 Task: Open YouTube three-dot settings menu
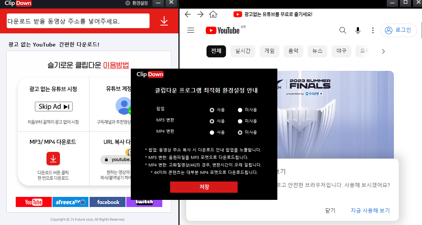pyautogui.click(x=373, y=30)
